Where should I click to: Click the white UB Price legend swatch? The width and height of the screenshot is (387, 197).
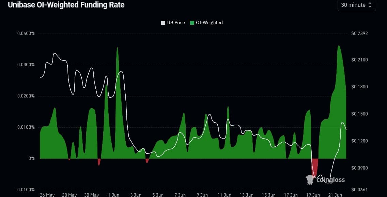(163, 23)
